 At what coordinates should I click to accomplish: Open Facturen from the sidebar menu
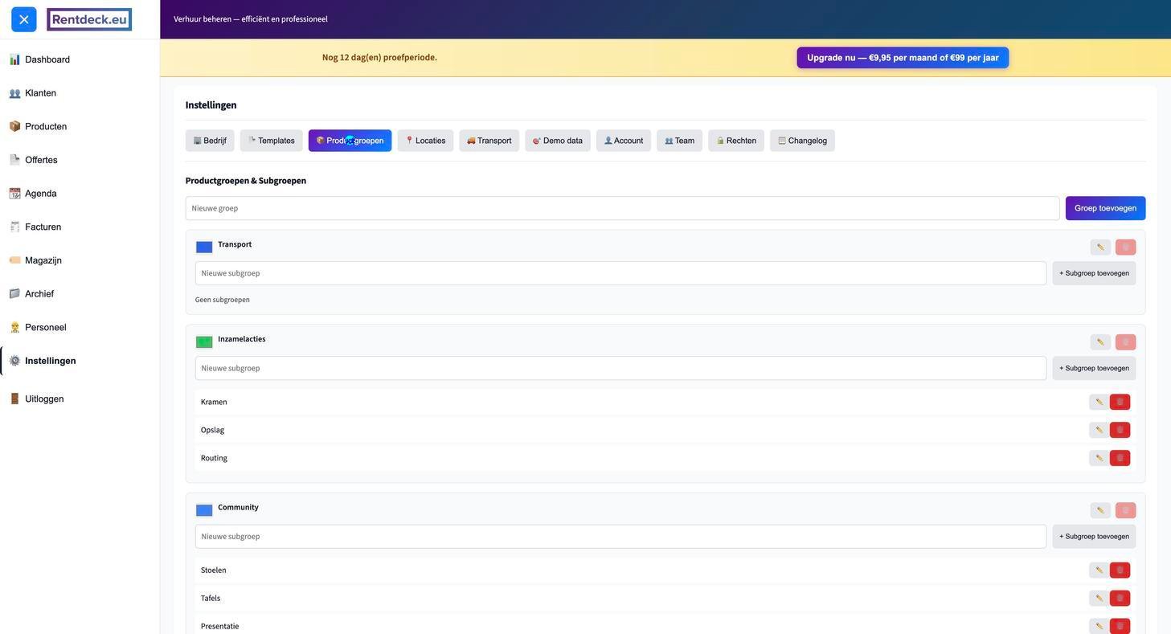point(43,227)
